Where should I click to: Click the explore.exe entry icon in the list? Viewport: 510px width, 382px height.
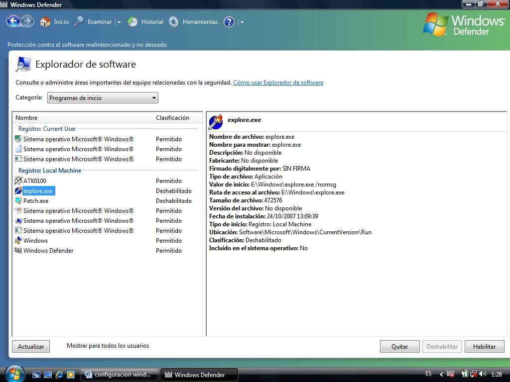(x=18, y=191)
